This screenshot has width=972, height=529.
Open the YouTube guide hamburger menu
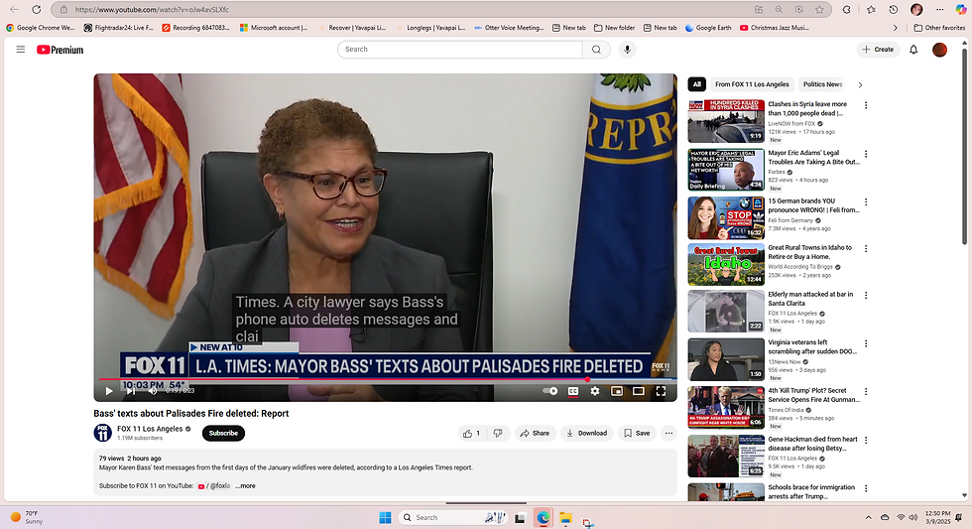click(21, 50)
